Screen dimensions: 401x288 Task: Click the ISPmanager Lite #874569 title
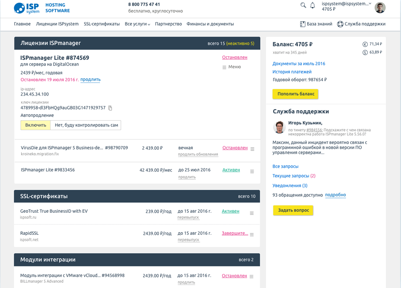pos(55,58)
